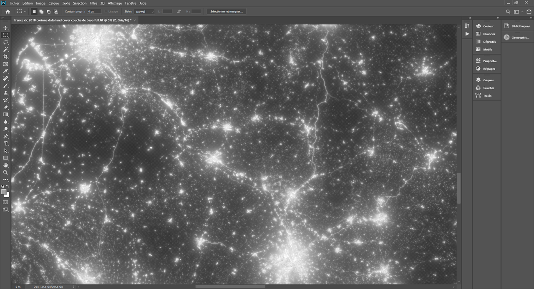This screenshot has height=289, width=534.
Task: Select the Clone Stamp tool
Action: point(5,93)
